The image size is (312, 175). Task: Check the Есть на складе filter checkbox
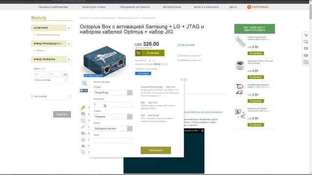(36, 80)
